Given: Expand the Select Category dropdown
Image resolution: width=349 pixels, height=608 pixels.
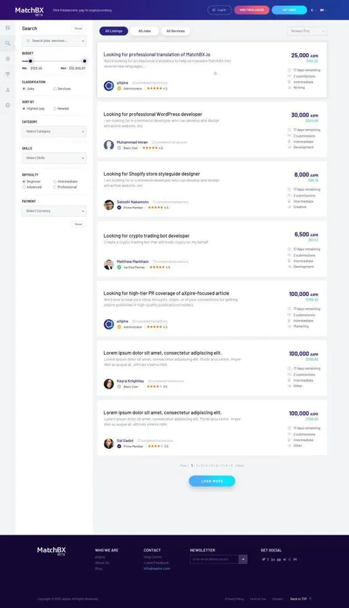Looking at the screenshot, I should [54, 131].
